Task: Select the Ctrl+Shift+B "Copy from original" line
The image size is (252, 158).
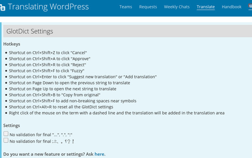Action: 55,95
